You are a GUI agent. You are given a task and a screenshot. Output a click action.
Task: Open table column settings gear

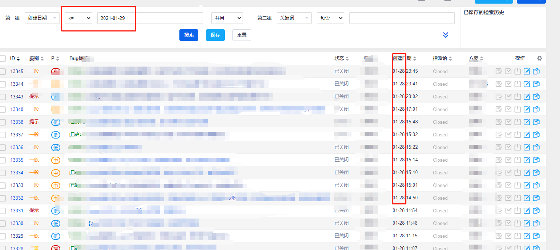(x=540, y=58)
